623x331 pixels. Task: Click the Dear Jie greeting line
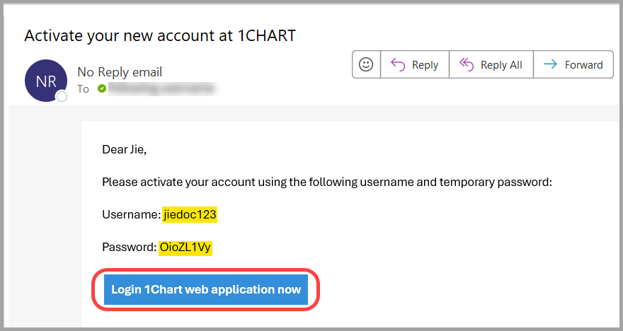[125, 150]
